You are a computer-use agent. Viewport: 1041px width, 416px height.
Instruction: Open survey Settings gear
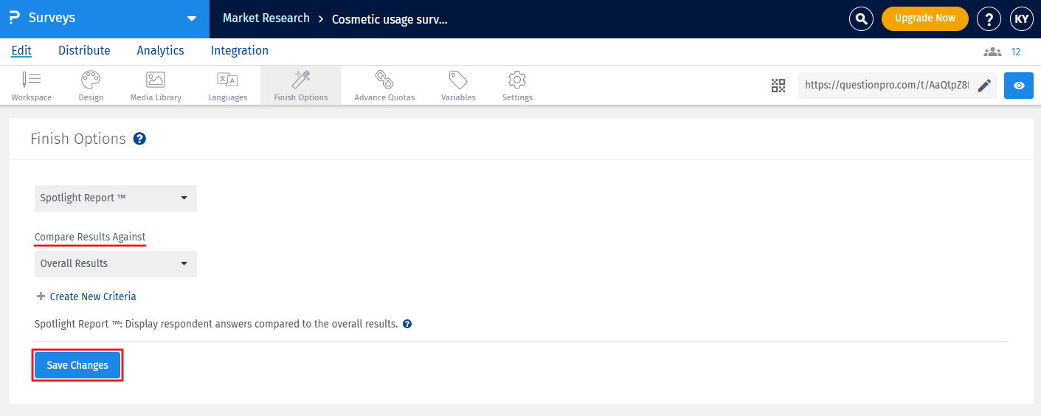(517, 86)
